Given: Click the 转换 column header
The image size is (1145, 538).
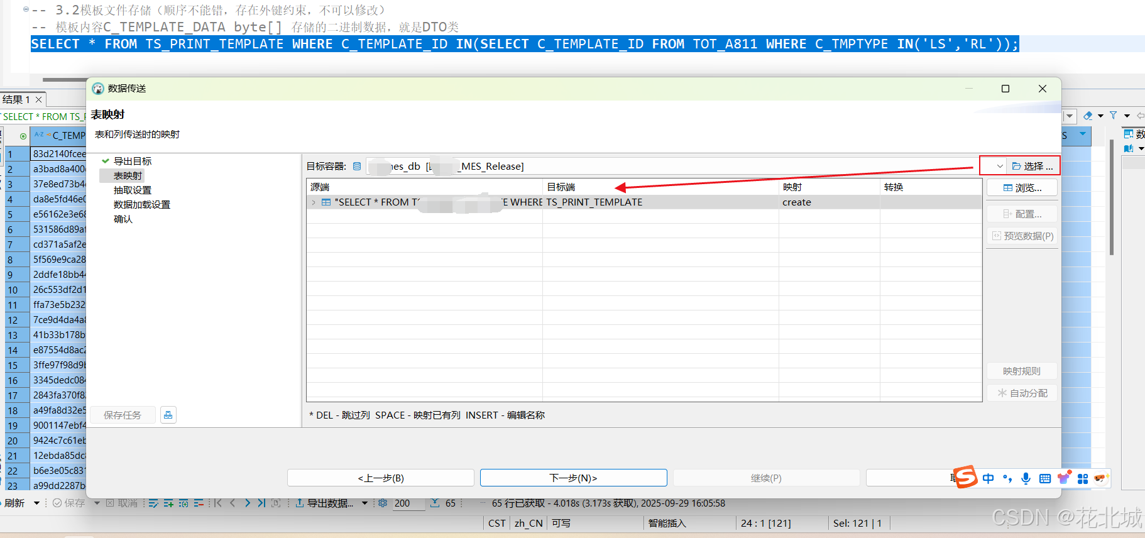Looking at the screenshot, I should click(x=931, y=187).
